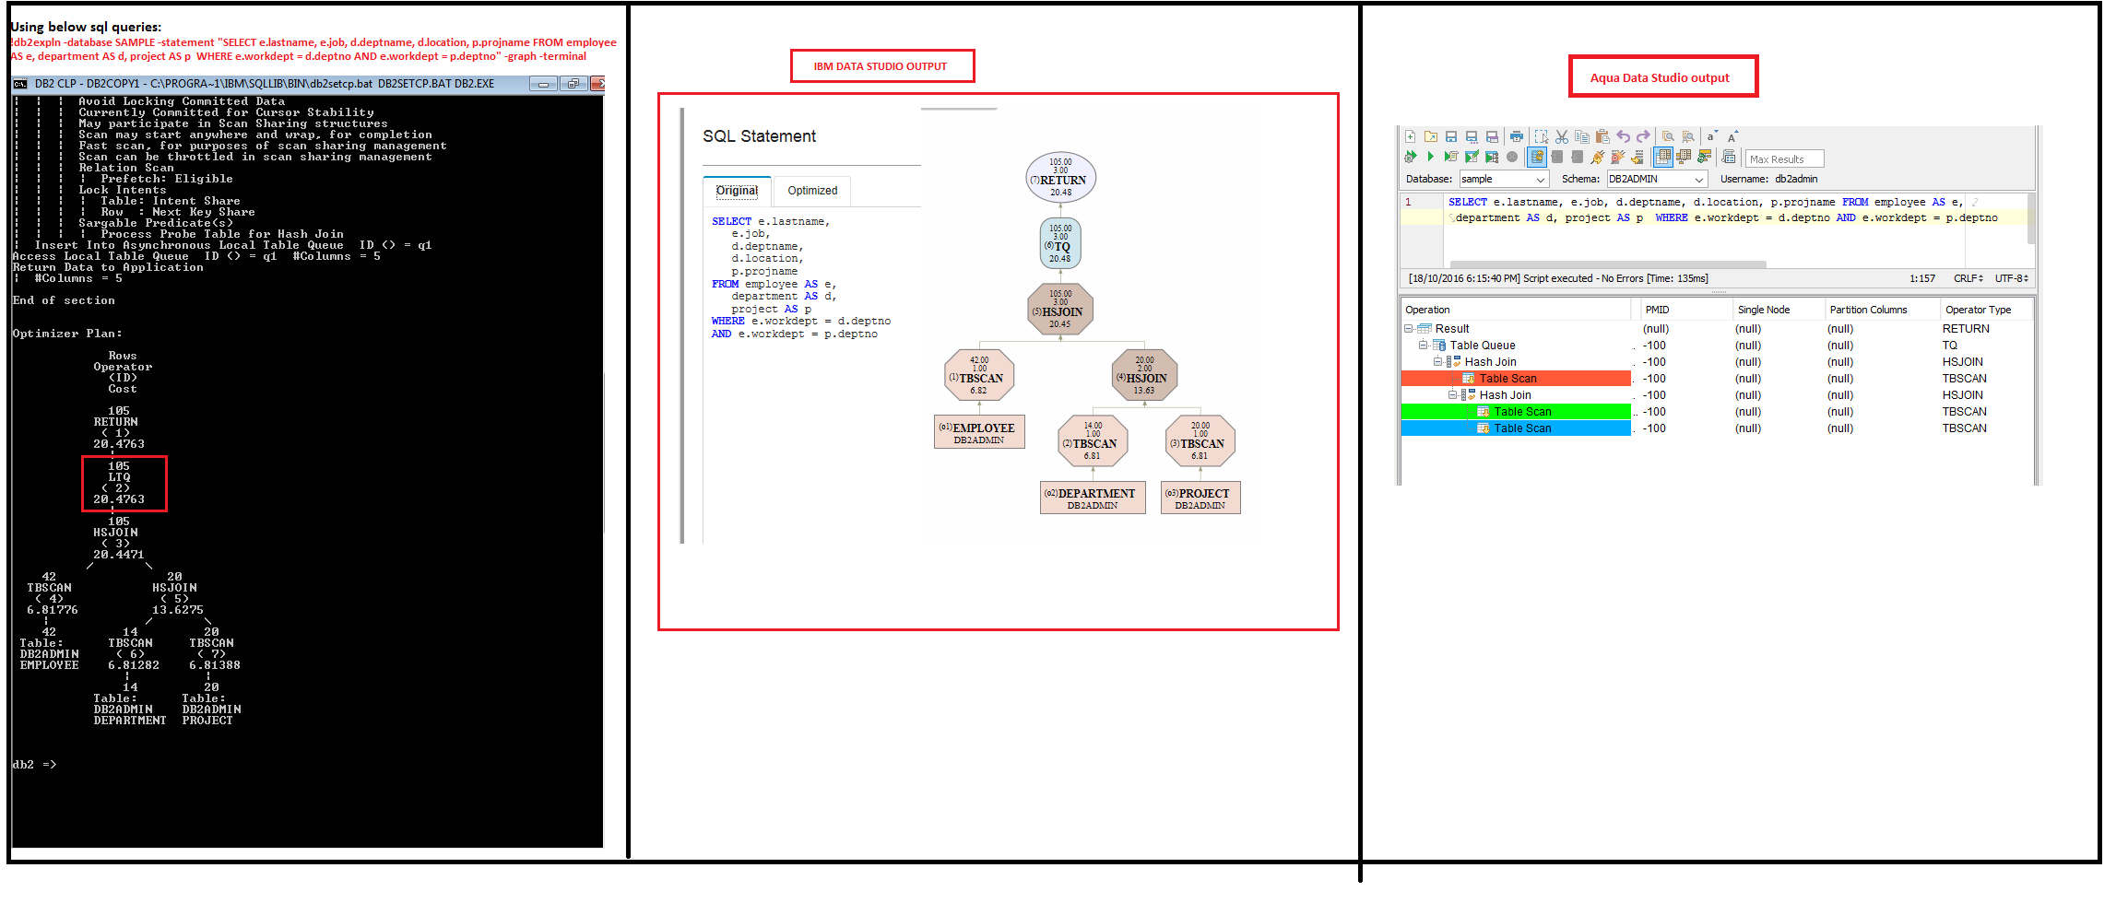
Task: Click the Max Results input field
Action: [x=1785, y=158]
